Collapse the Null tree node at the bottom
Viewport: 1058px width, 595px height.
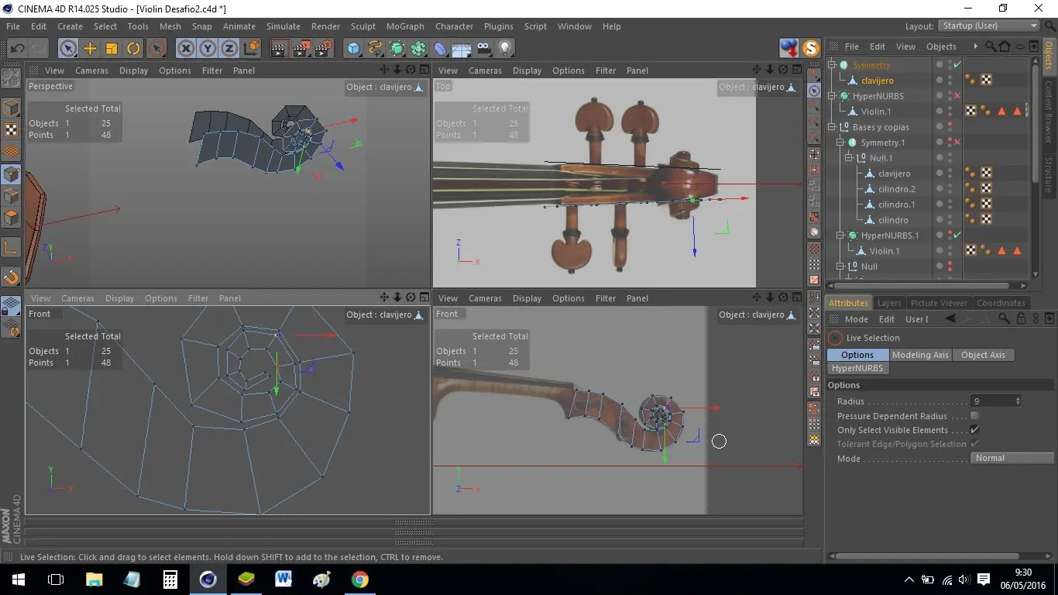click(841, 267)
